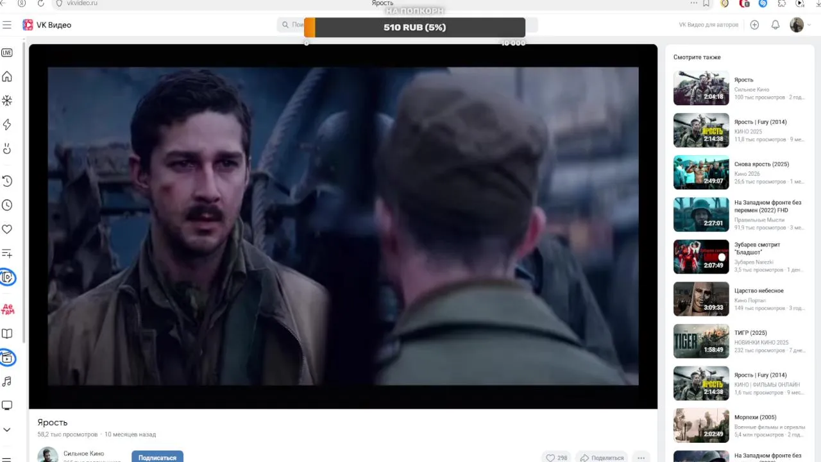Screen dimensions: 821x462
Task: Click '10 месяцев назад' upload date text
Action: click(x=130, y=434)
